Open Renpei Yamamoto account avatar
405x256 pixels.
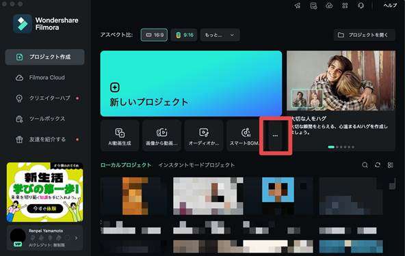[18, 236]
